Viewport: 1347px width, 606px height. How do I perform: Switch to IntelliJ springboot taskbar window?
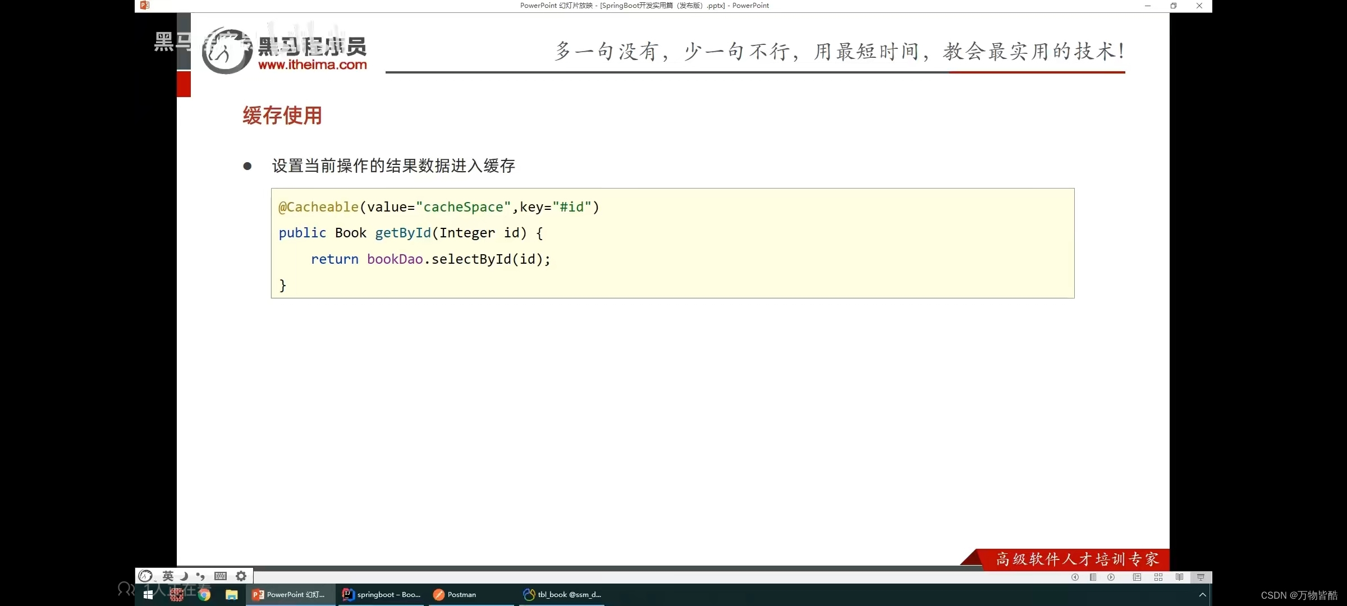(382, 595)
